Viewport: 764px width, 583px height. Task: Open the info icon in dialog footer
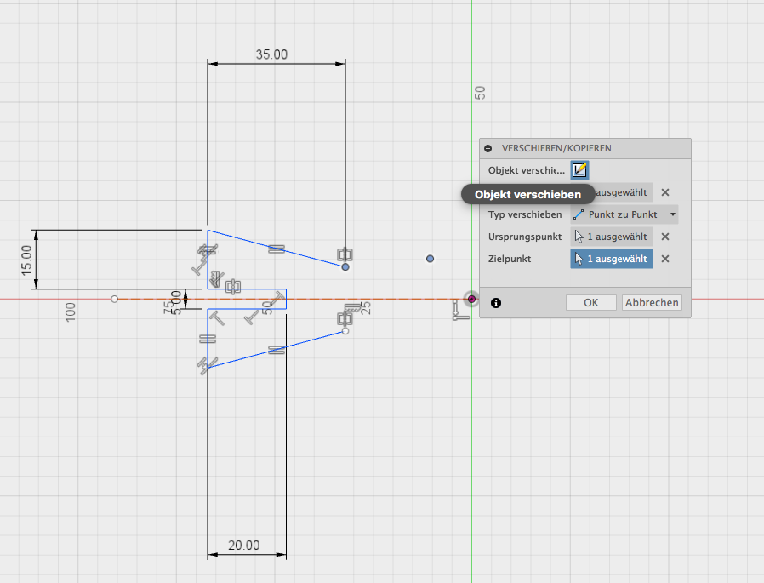[x=496, y=303]
